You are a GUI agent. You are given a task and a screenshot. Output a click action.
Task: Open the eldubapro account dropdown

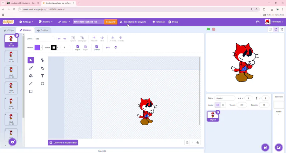pyautogui.click(x=274, y=22)
